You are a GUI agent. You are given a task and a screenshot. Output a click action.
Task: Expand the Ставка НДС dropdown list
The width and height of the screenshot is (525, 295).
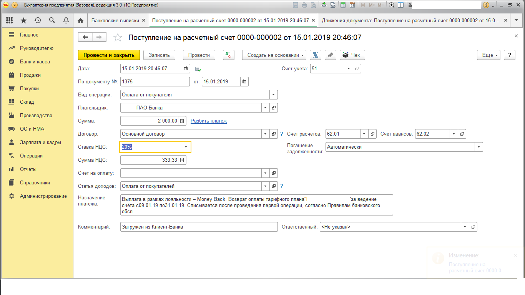pyautogui.click(x=186, y=147)
